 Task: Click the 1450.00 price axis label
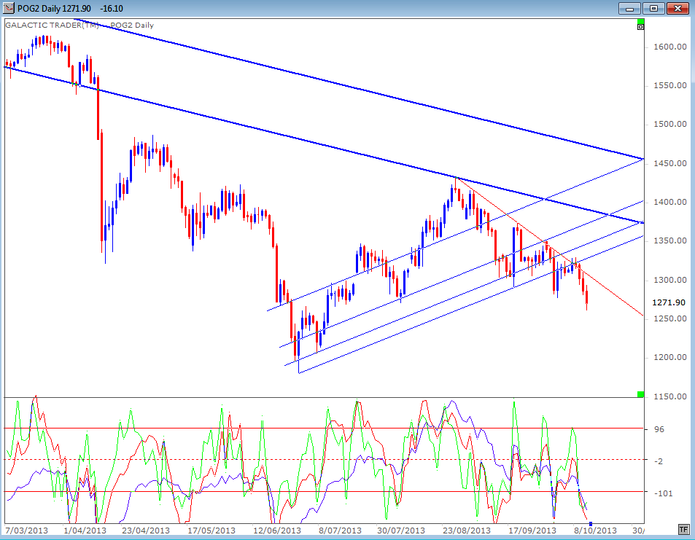(670, 163)
